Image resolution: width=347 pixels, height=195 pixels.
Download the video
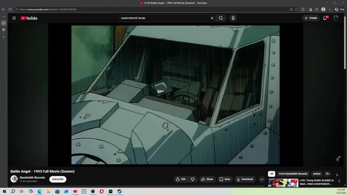tap(245, 179)
